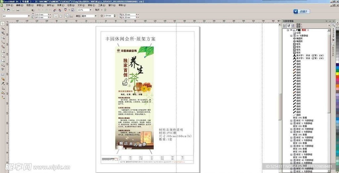Click the Print toolbar icon
The height and width of the screenshot is (173, 339).
coord(18,10)
